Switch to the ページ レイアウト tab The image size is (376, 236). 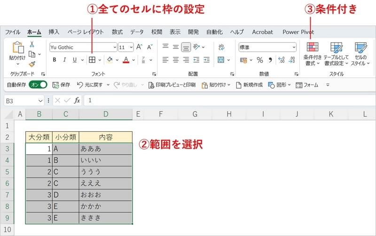pos(86,32)
